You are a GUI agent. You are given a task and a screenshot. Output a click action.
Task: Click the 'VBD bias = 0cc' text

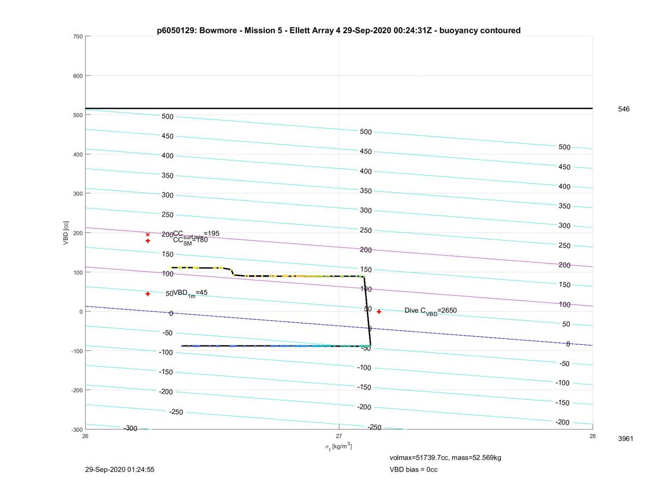click(413, 469)
